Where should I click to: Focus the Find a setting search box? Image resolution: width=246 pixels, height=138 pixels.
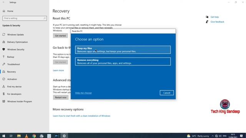[x=25, y=18]
